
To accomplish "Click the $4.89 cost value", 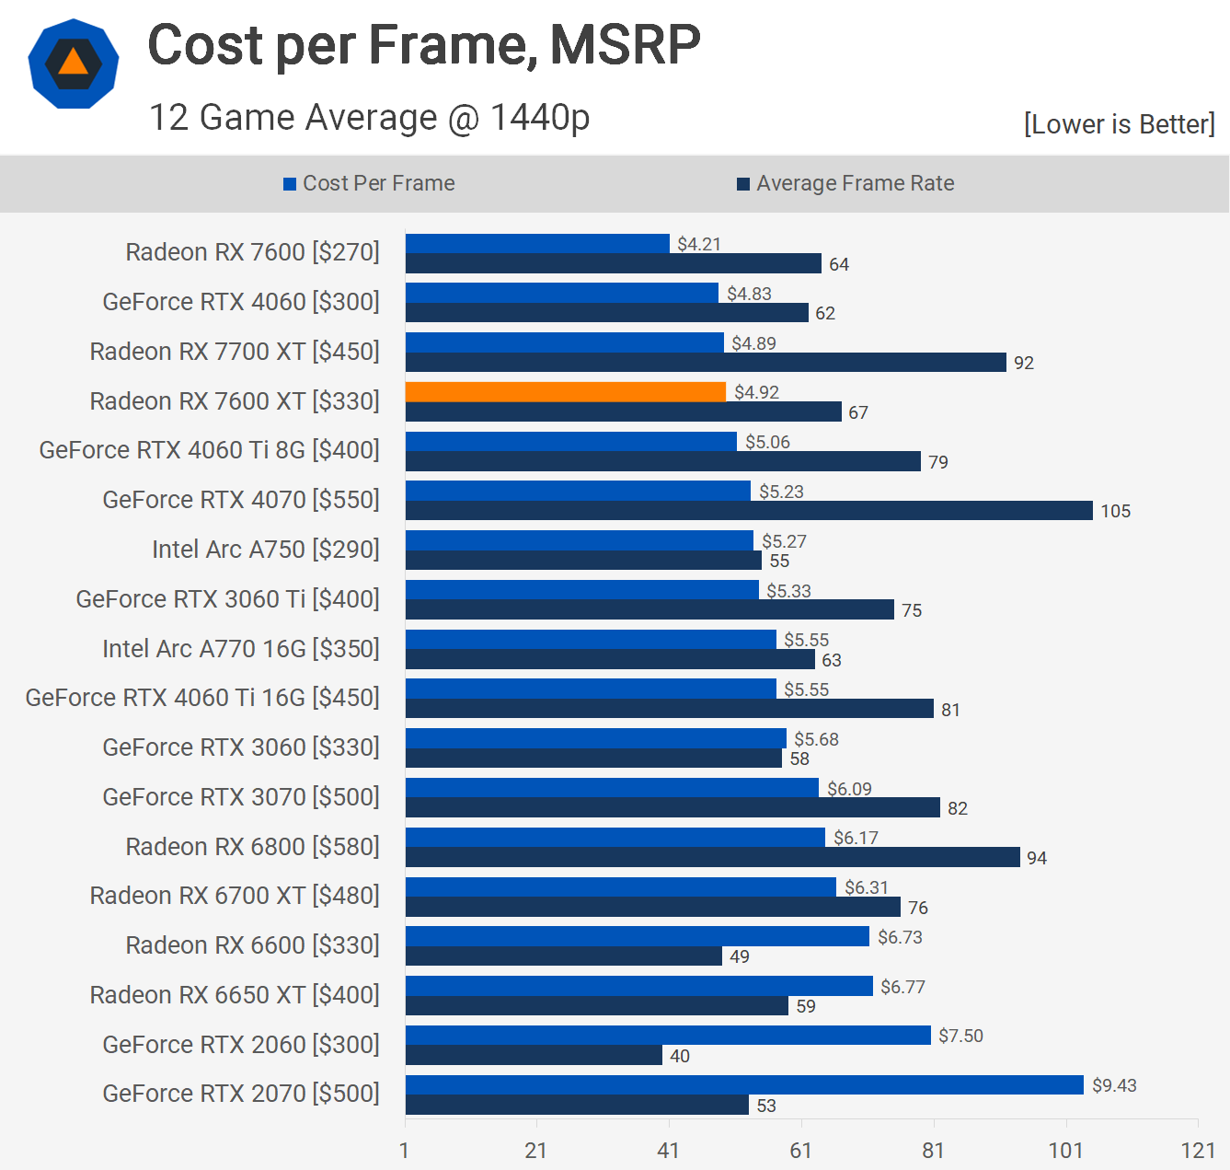I will pyautogui.click(x=753, y=343).
